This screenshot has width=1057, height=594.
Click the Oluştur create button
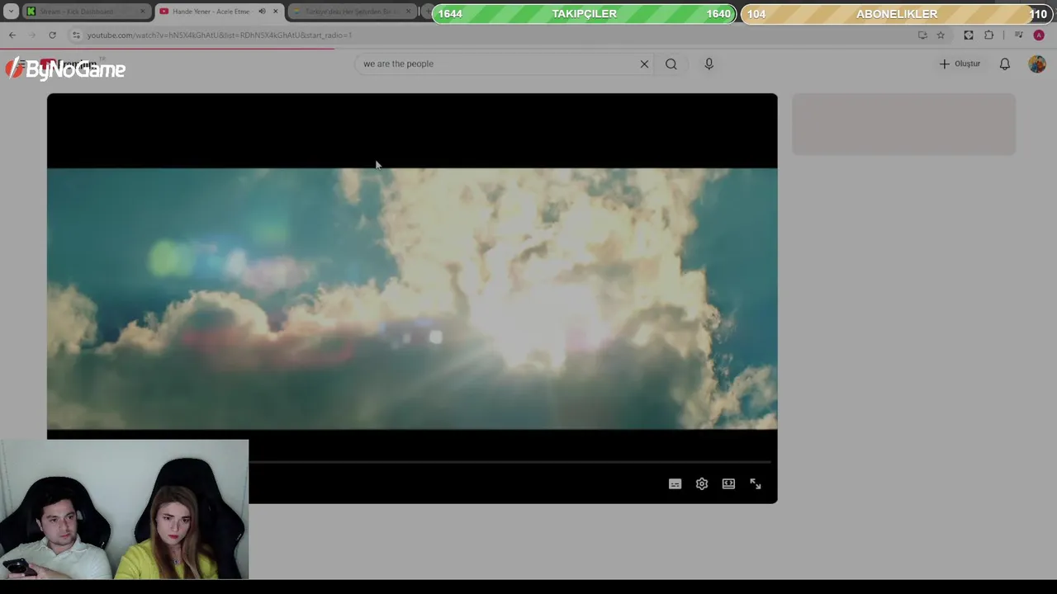(960, 64)
